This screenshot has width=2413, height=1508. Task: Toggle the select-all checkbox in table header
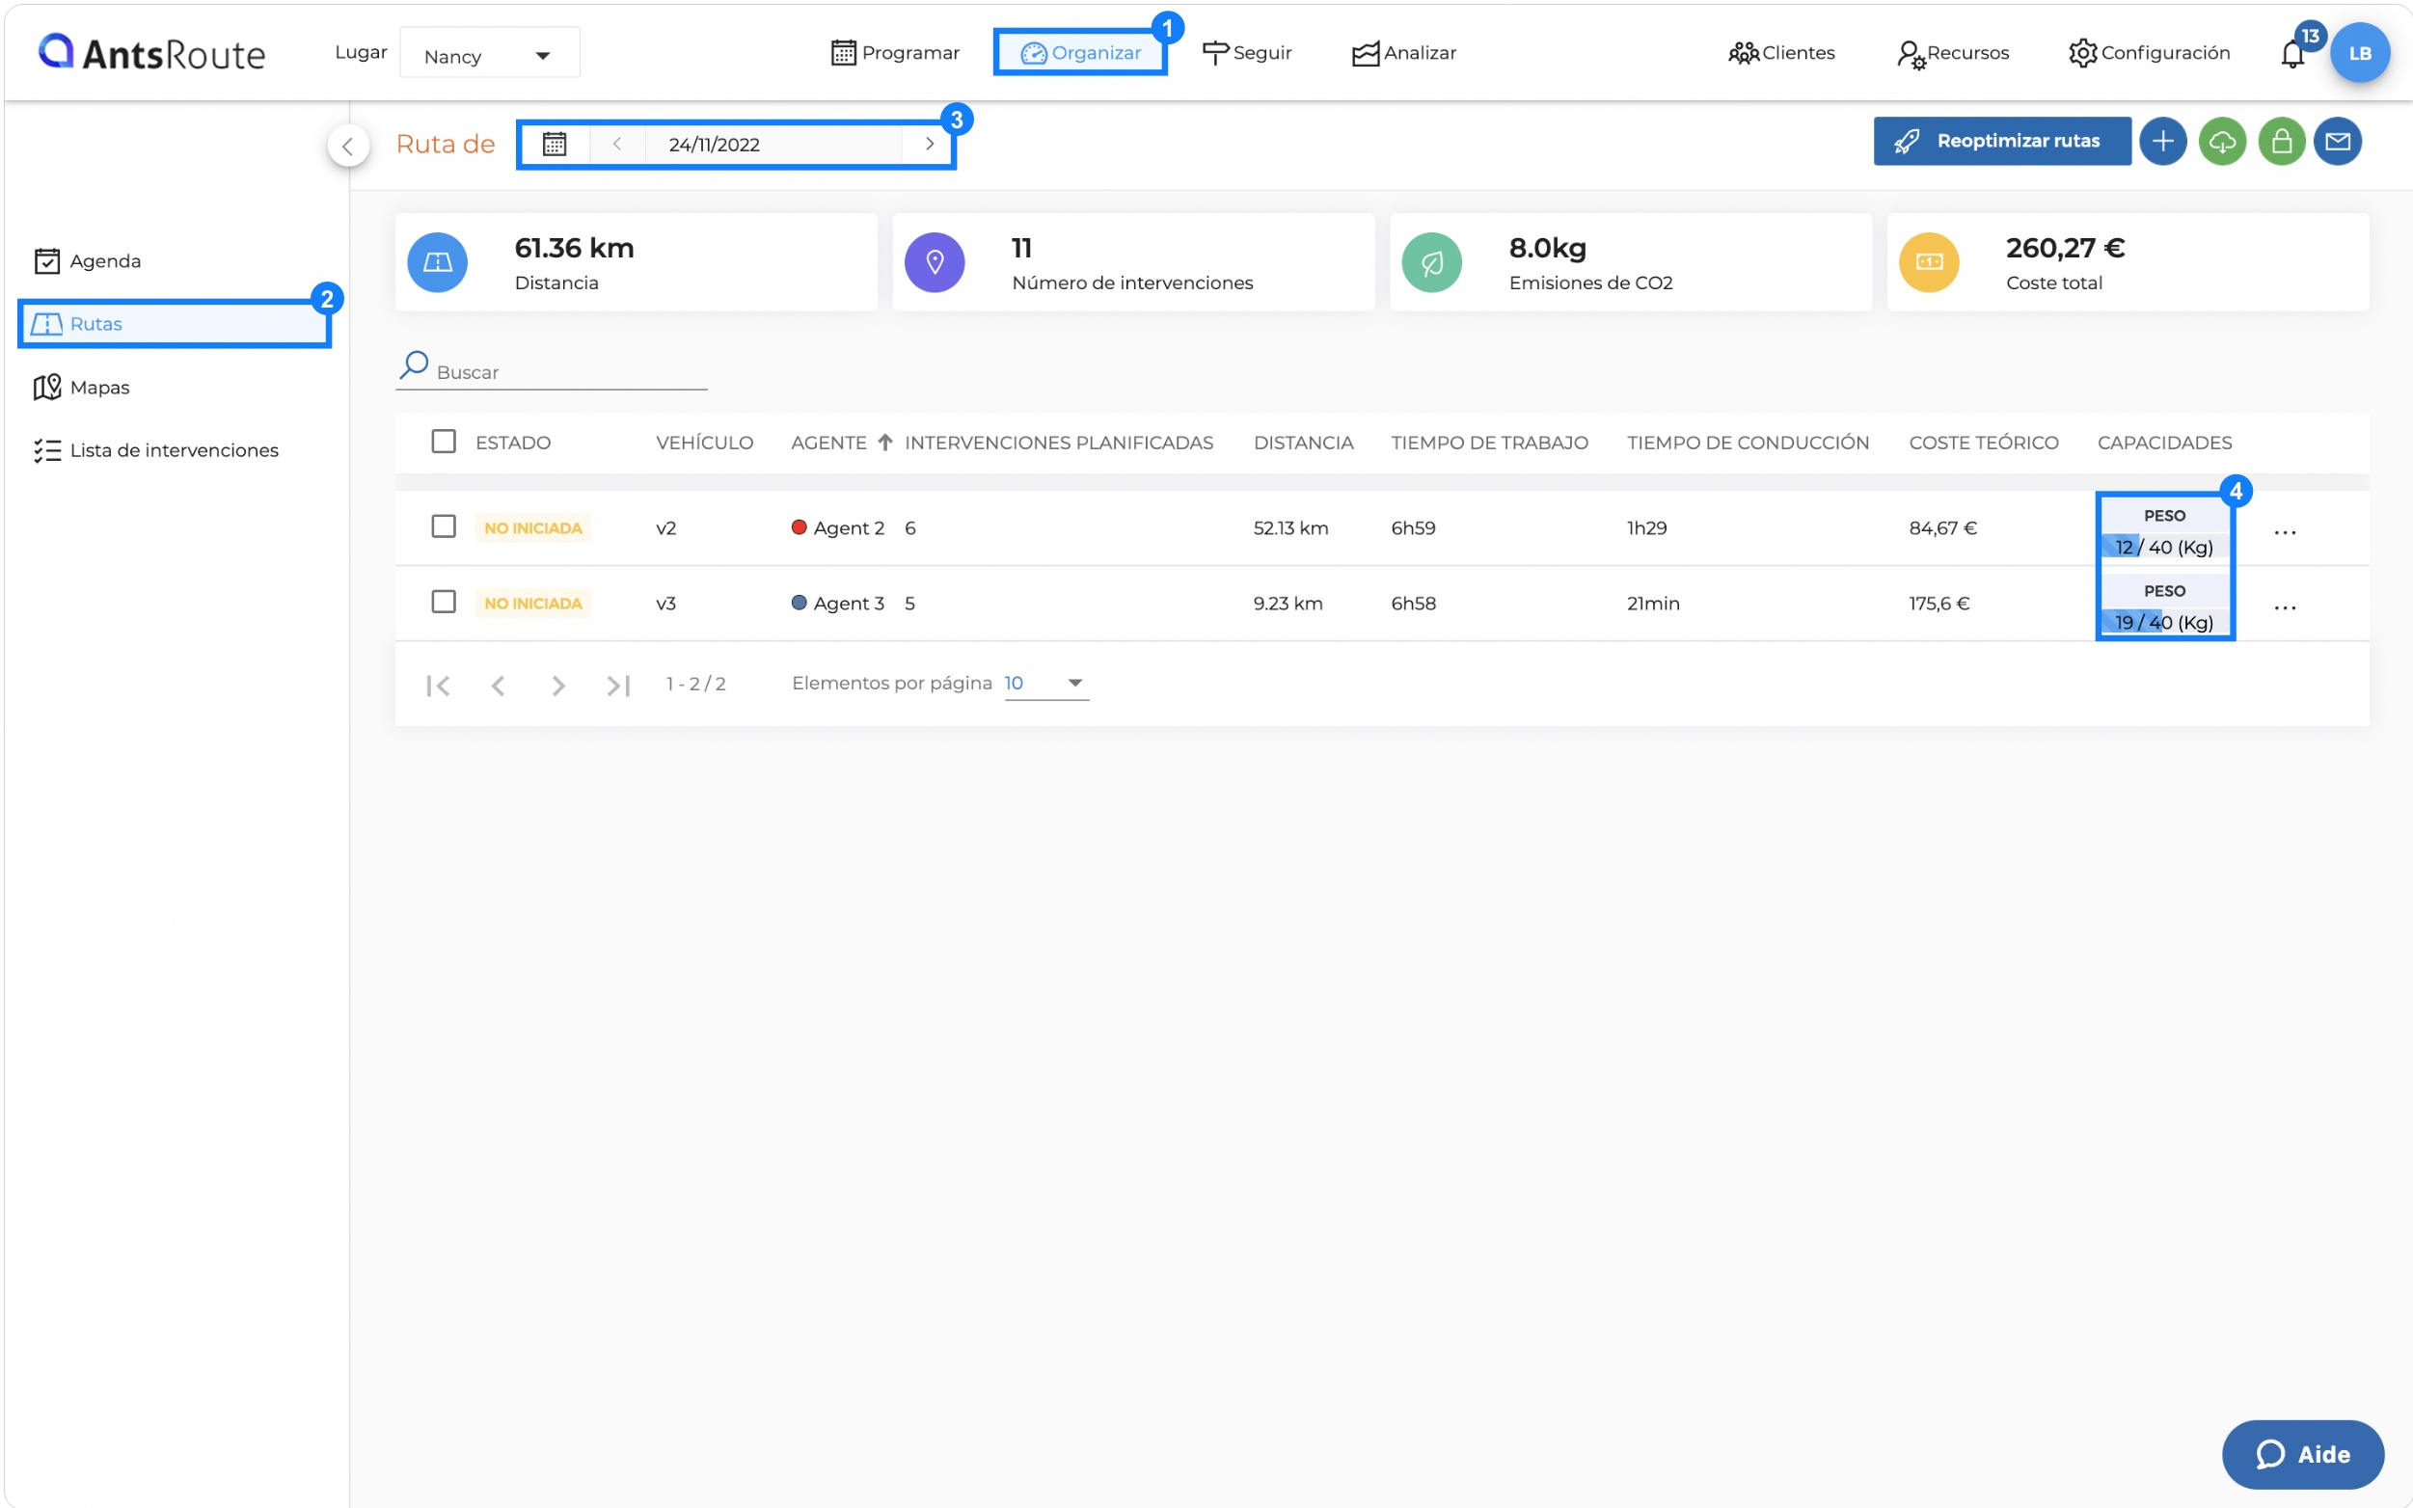[443, 441]
